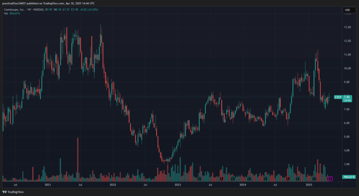Click the 2021 label on time axis

(x=48, y=185)
